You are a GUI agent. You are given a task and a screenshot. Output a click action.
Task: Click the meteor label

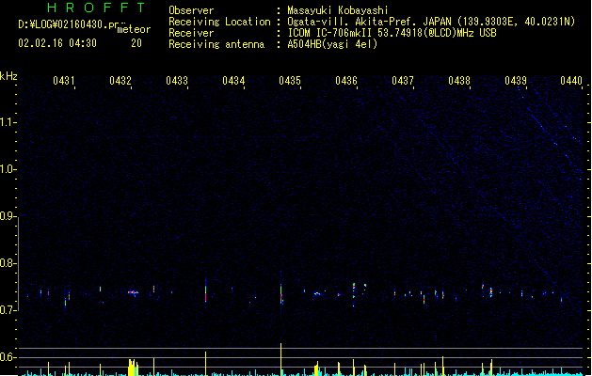tap(134, 29)
